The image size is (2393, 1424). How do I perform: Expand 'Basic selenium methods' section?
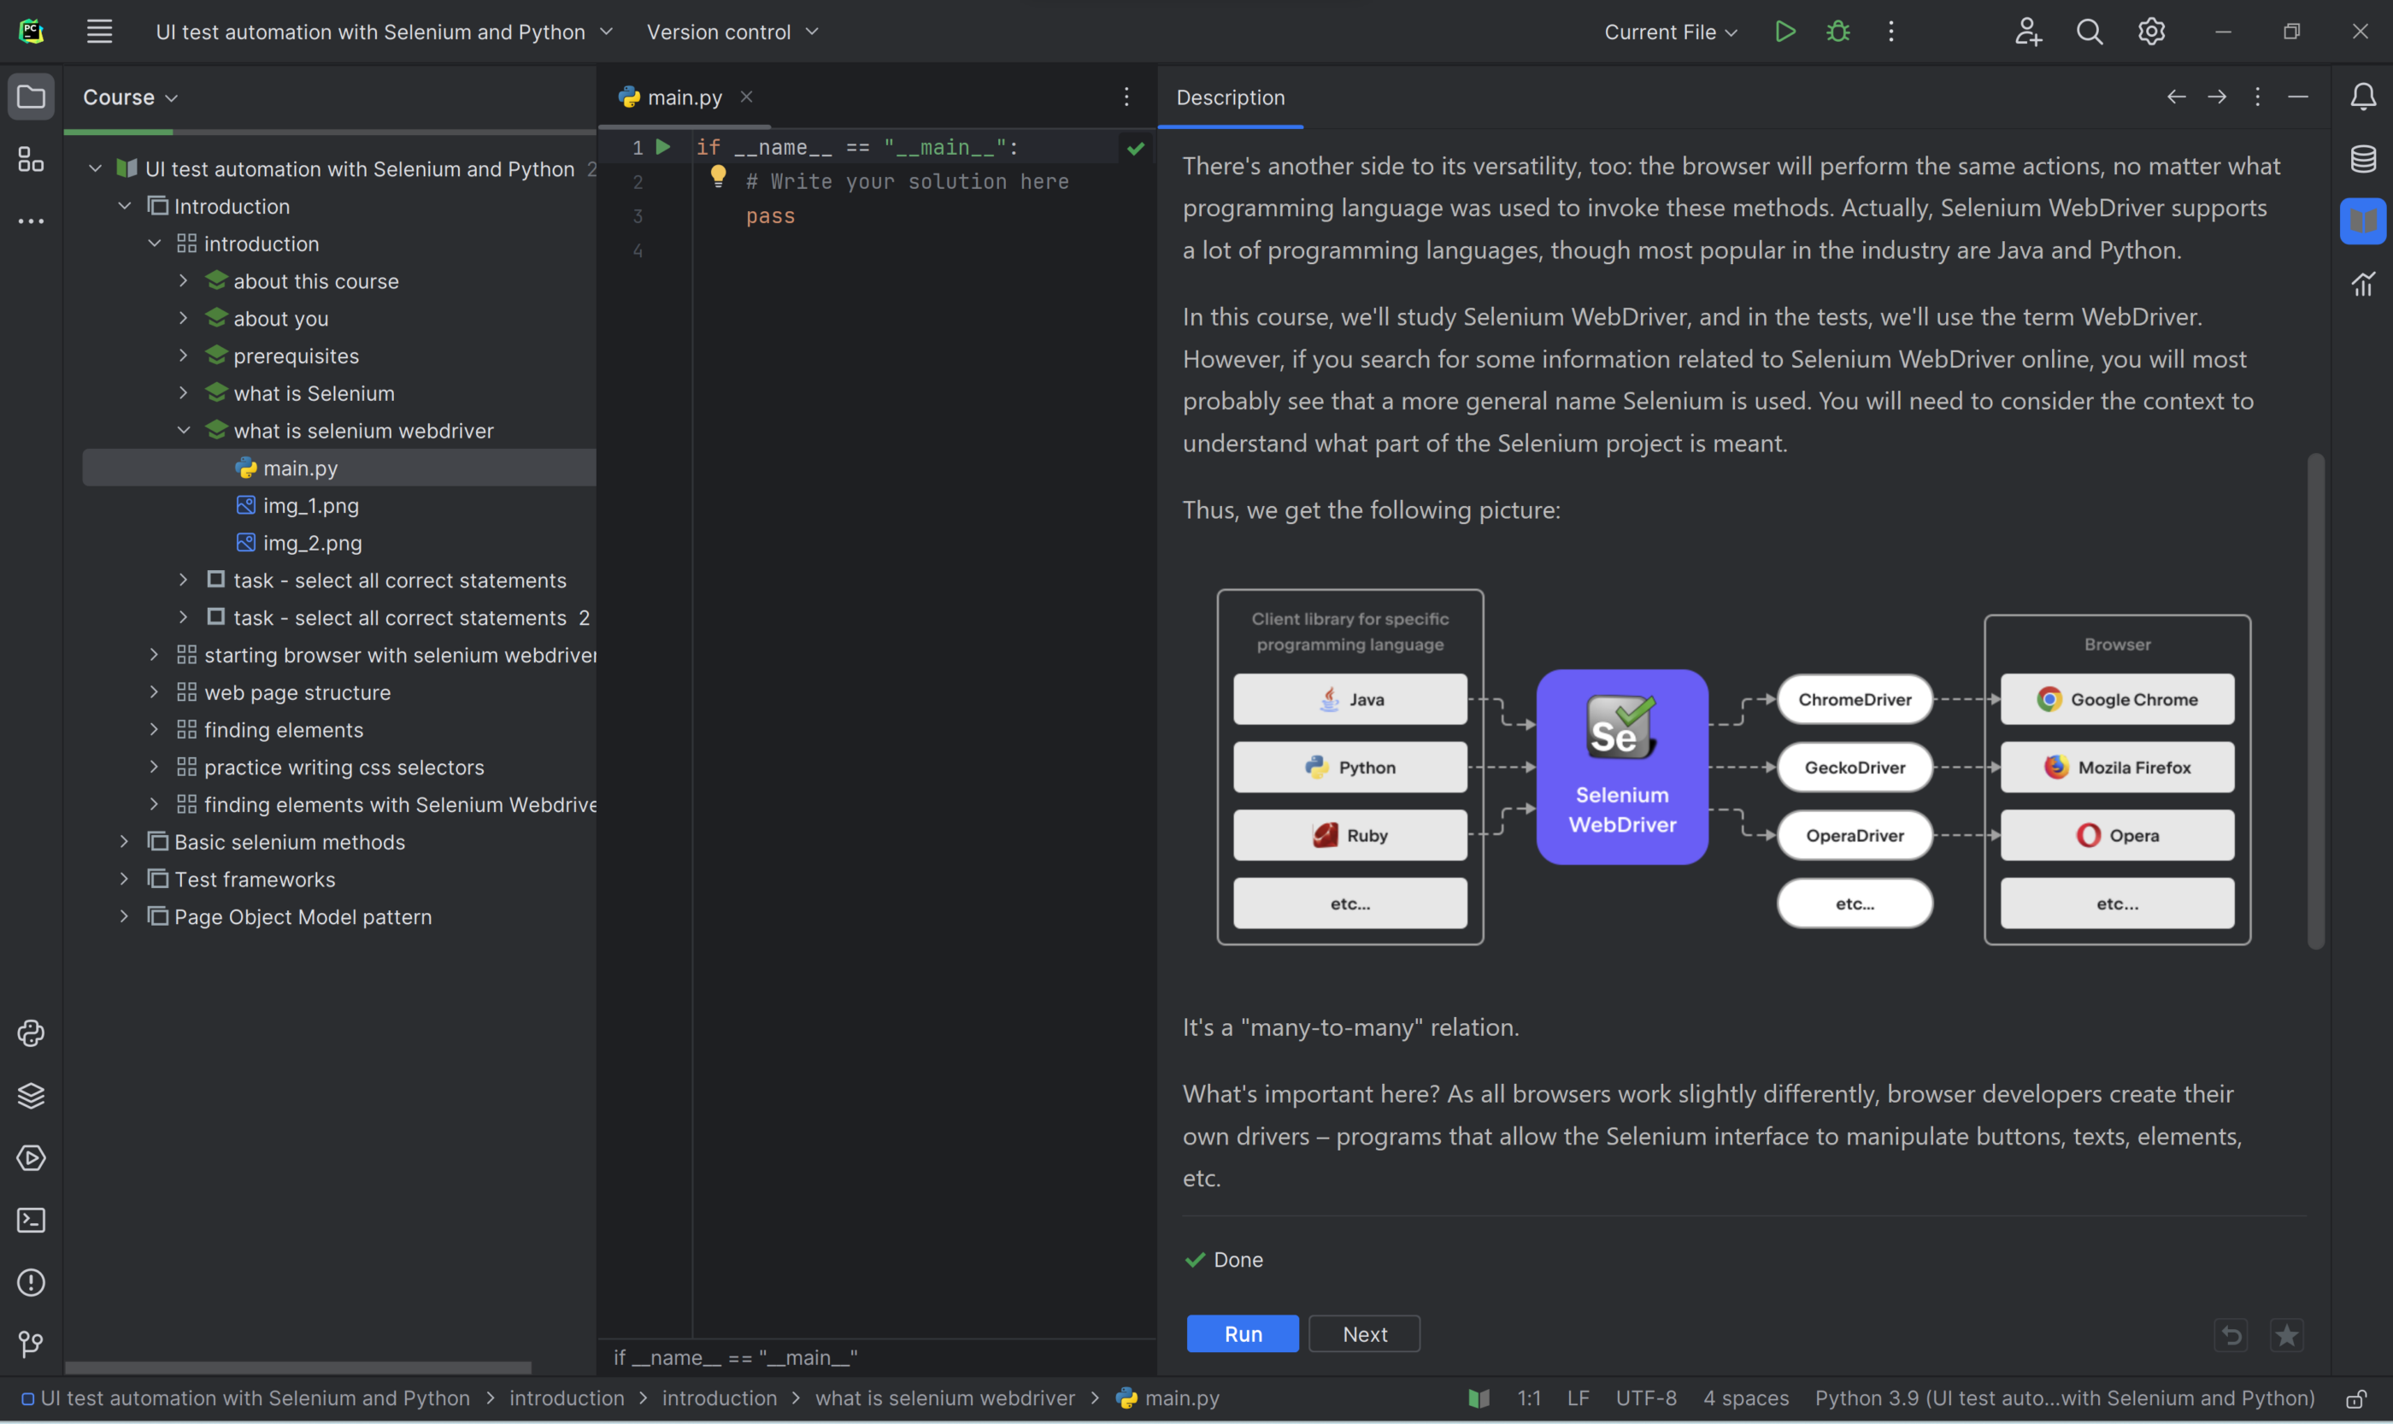[124, 842]
